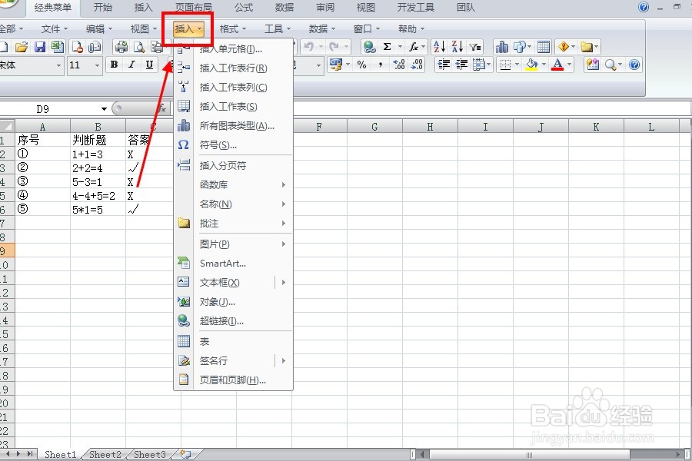Apply a filter using the filter icon
This screenshot has width=692, height=461.
point(474,46)
